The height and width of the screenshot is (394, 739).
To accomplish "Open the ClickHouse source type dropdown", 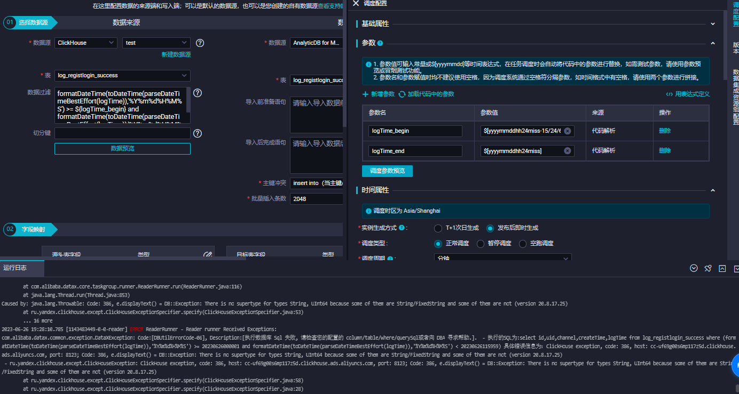I will pyautogui.click(x=86, y=43).
